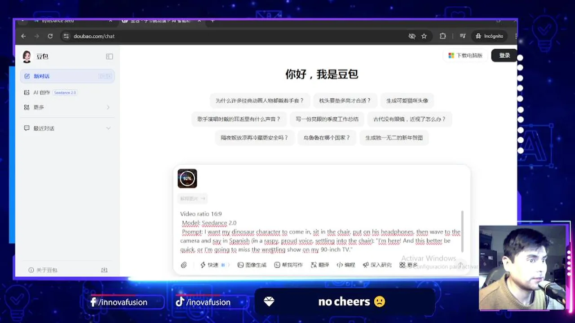Viewport: 575px width, 323px height.
Task: Select suggestion 古代没有眼镜，近视了怎么办？
Action: pyautogui.click(x=410, y=119)
